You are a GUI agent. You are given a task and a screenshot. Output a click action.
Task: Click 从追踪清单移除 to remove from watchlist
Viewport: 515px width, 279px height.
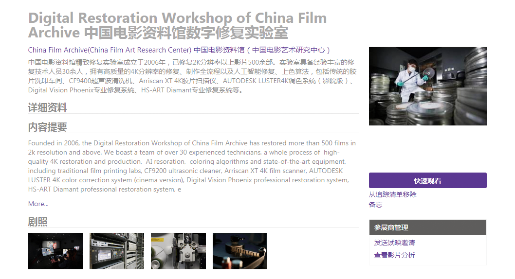click(x=392, y=194)
